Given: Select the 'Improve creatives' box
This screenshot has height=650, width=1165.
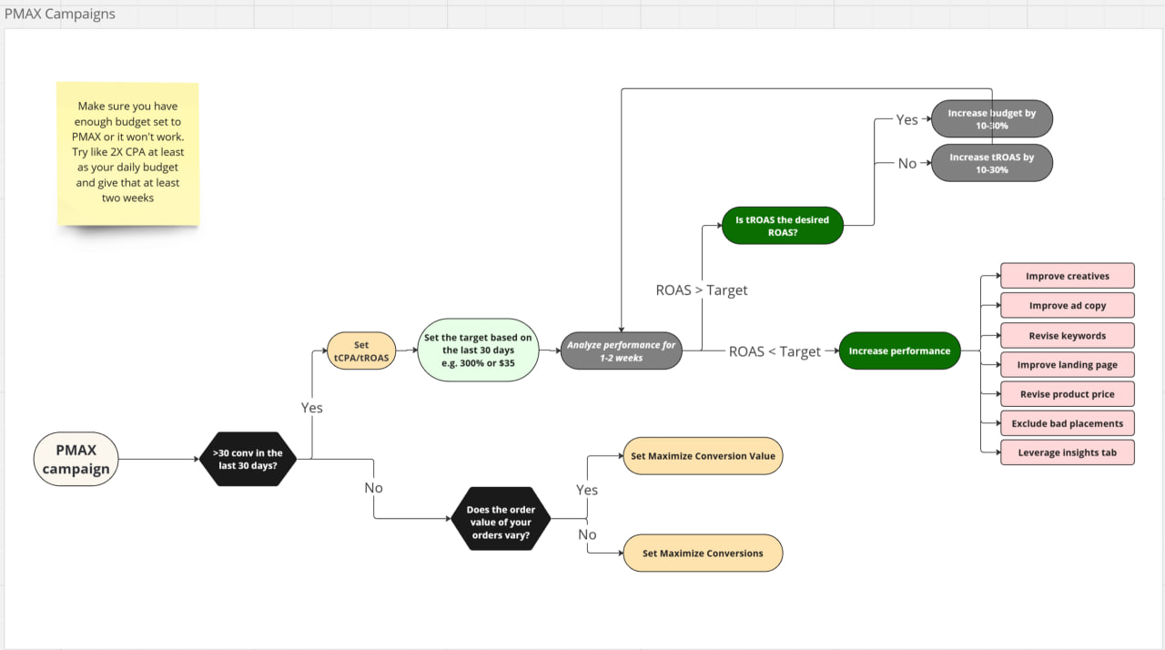Looking at the screenshot, I should [x=1067, y=277].
